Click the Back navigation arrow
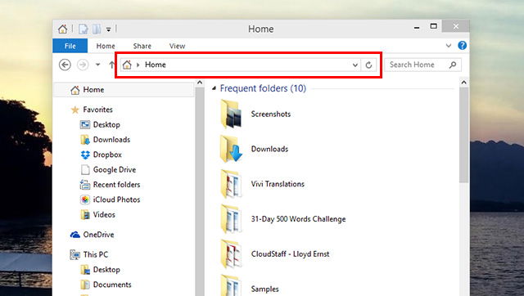This screenshot has height=296, width=524. 65,65
